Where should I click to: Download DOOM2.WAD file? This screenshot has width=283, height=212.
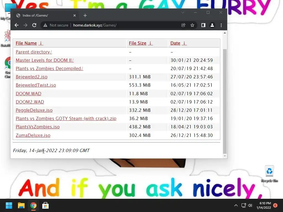(30, 102)
